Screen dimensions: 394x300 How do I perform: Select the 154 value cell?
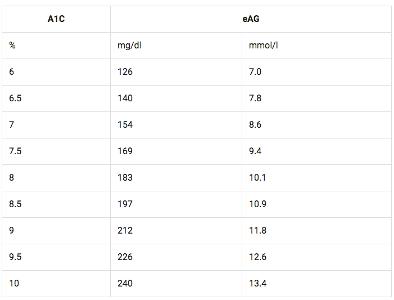coord(125,125)
